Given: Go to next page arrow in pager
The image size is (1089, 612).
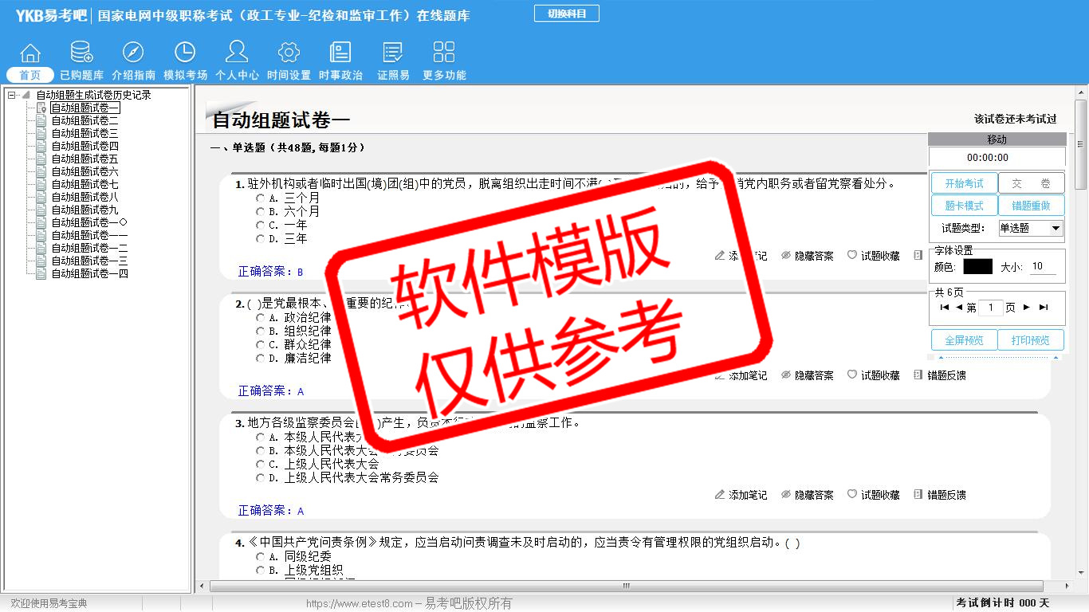Looking at the screenshot, I should pos(1027,308).
